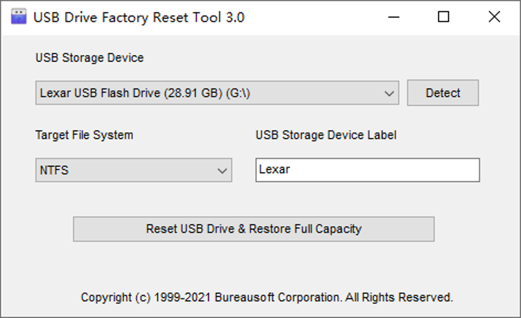
Task: Click the "Target File System" heading label
Action: point(84,135)
